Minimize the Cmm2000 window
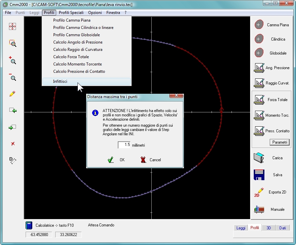The image size is (296, 245). tap(267, 3)
